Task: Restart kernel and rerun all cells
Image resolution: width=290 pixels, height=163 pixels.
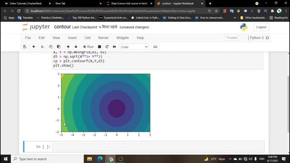Action: click(115, 47)
